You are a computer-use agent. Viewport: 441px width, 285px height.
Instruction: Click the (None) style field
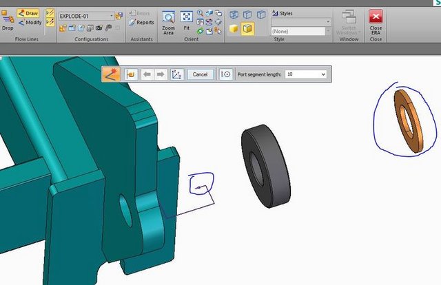click(x=298, y=31)
